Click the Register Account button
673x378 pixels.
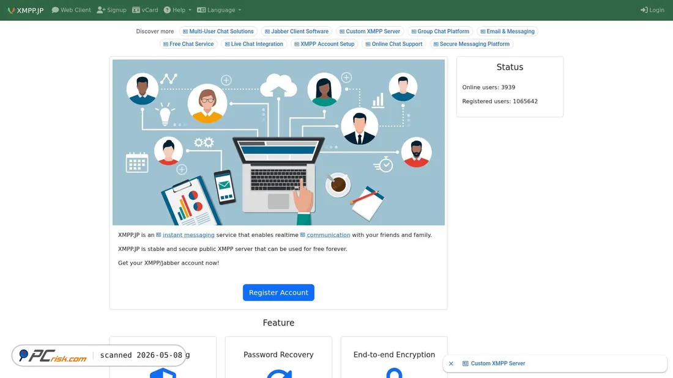(278, 293)
